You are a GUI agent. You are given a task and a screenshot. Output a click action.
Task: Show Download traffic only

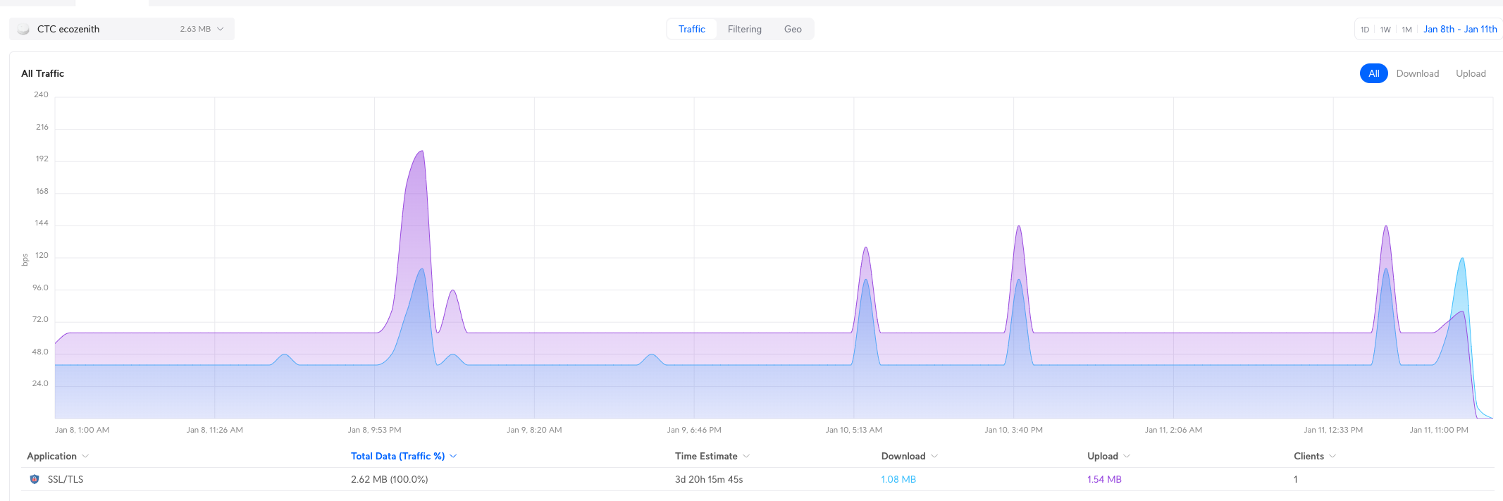(x=1417, y=73)
